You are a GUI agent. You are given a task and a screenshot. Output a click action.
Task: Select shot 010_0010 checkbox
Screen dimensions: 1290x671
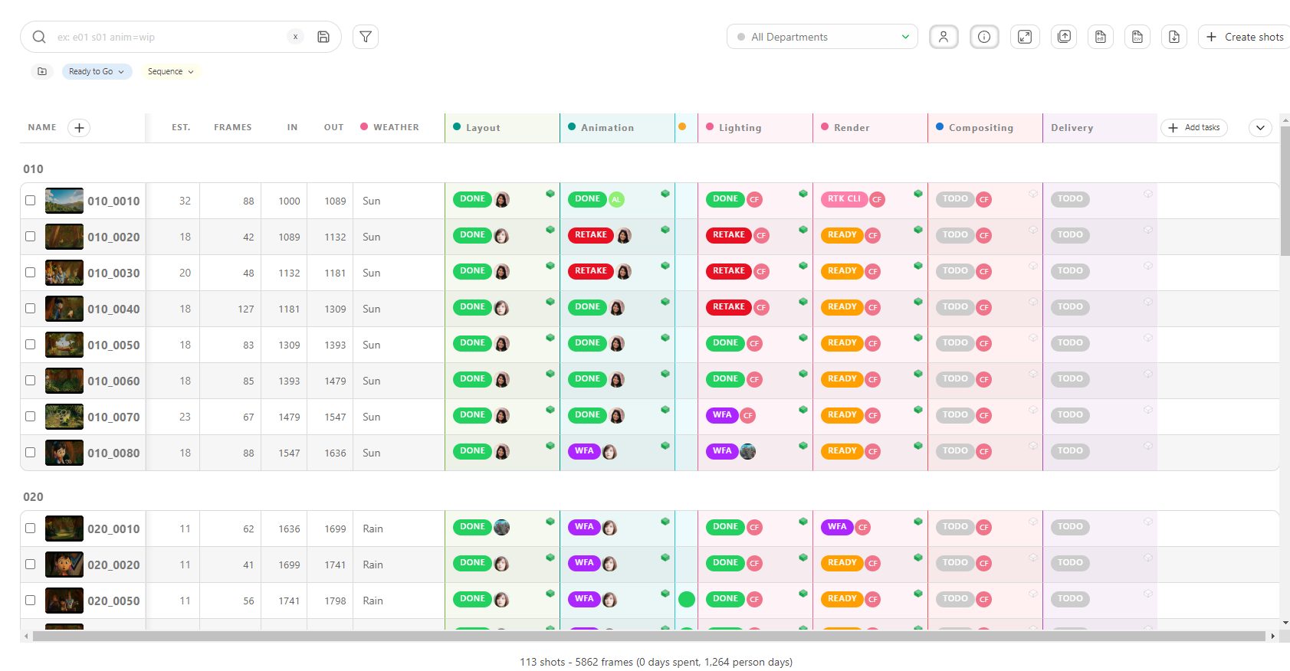pyautogui.click(x=30, y=200)
